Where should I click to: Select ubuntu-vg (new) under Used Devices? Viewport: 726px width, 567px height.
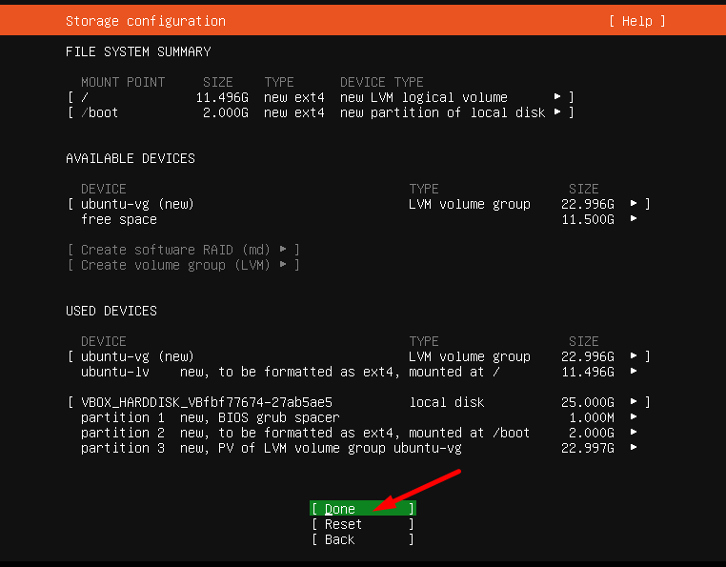[359, 356]
